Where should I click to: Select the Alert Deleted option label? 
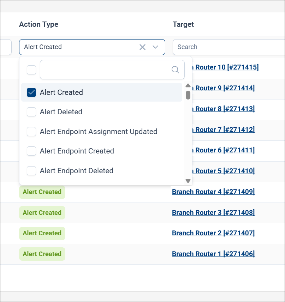(61, 112)
